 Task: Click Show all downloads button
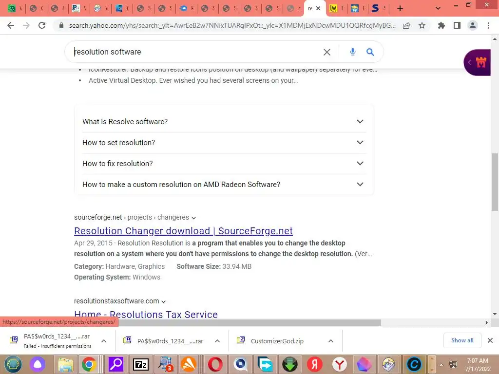(462, 340)
